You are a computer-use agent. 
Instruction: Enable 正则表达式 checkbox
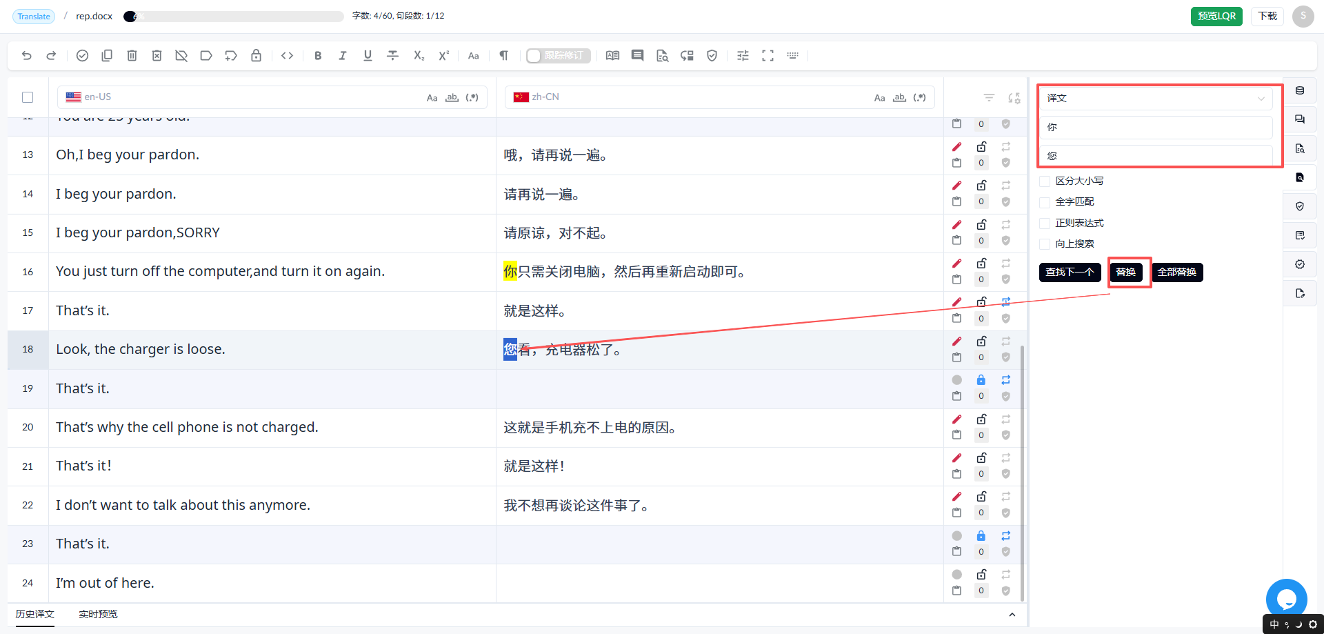1045,224
